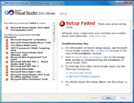Image resolution: width=134 pixels, height=103 pixels.
Task: Click error icon beside Microsoft Web Deployment Tool
Action: (x=7, y=57)
